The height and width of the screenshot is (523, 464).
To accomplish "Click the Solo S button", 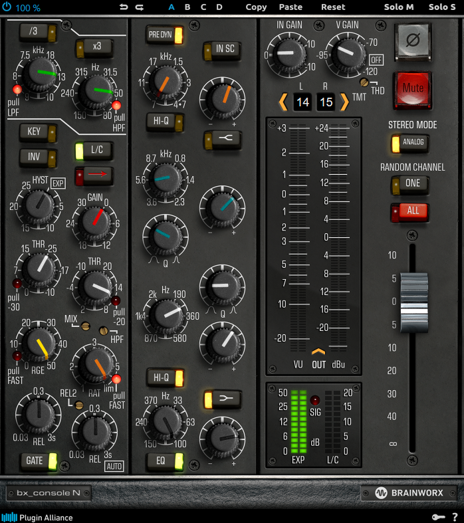I will 442,7.
